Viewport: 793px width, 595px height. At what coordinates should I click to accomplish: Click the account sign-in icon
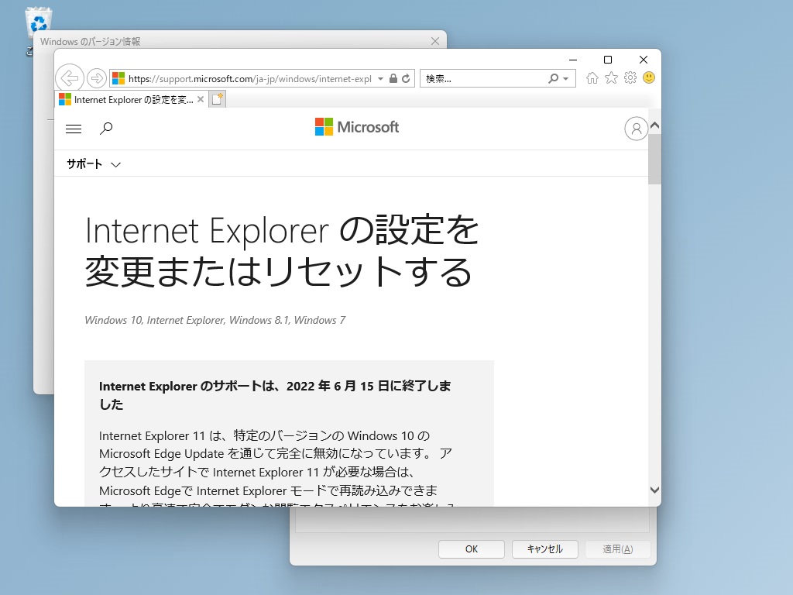pos(636,129)
